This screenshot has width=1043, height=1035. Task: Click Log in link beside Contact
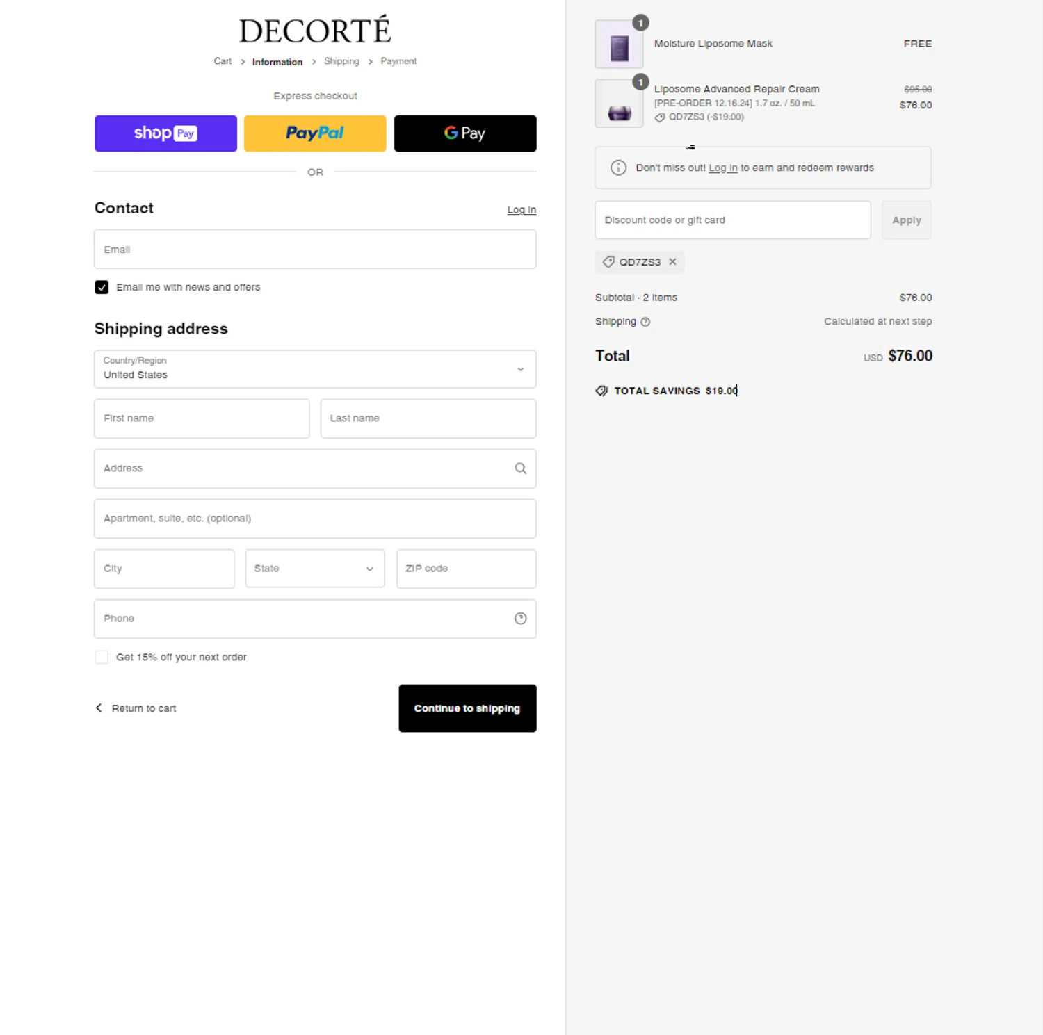(521, 210)
